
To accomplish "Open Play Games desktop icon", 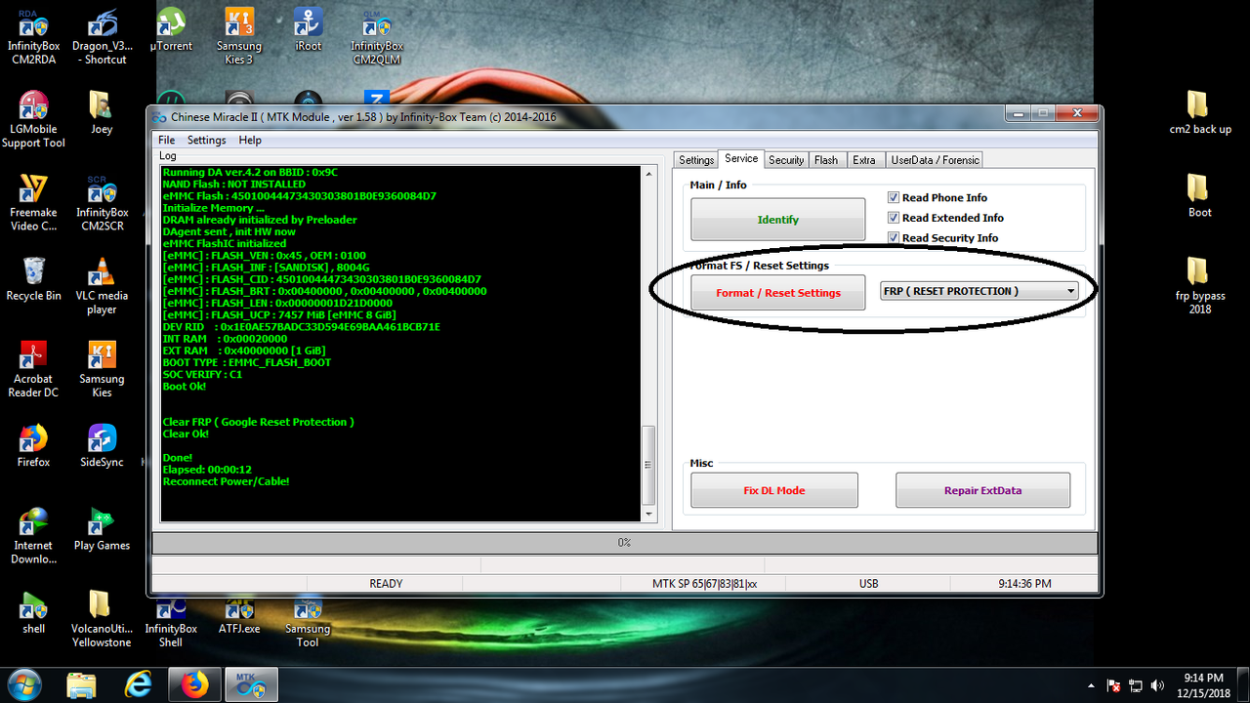I will click(102, 528).
